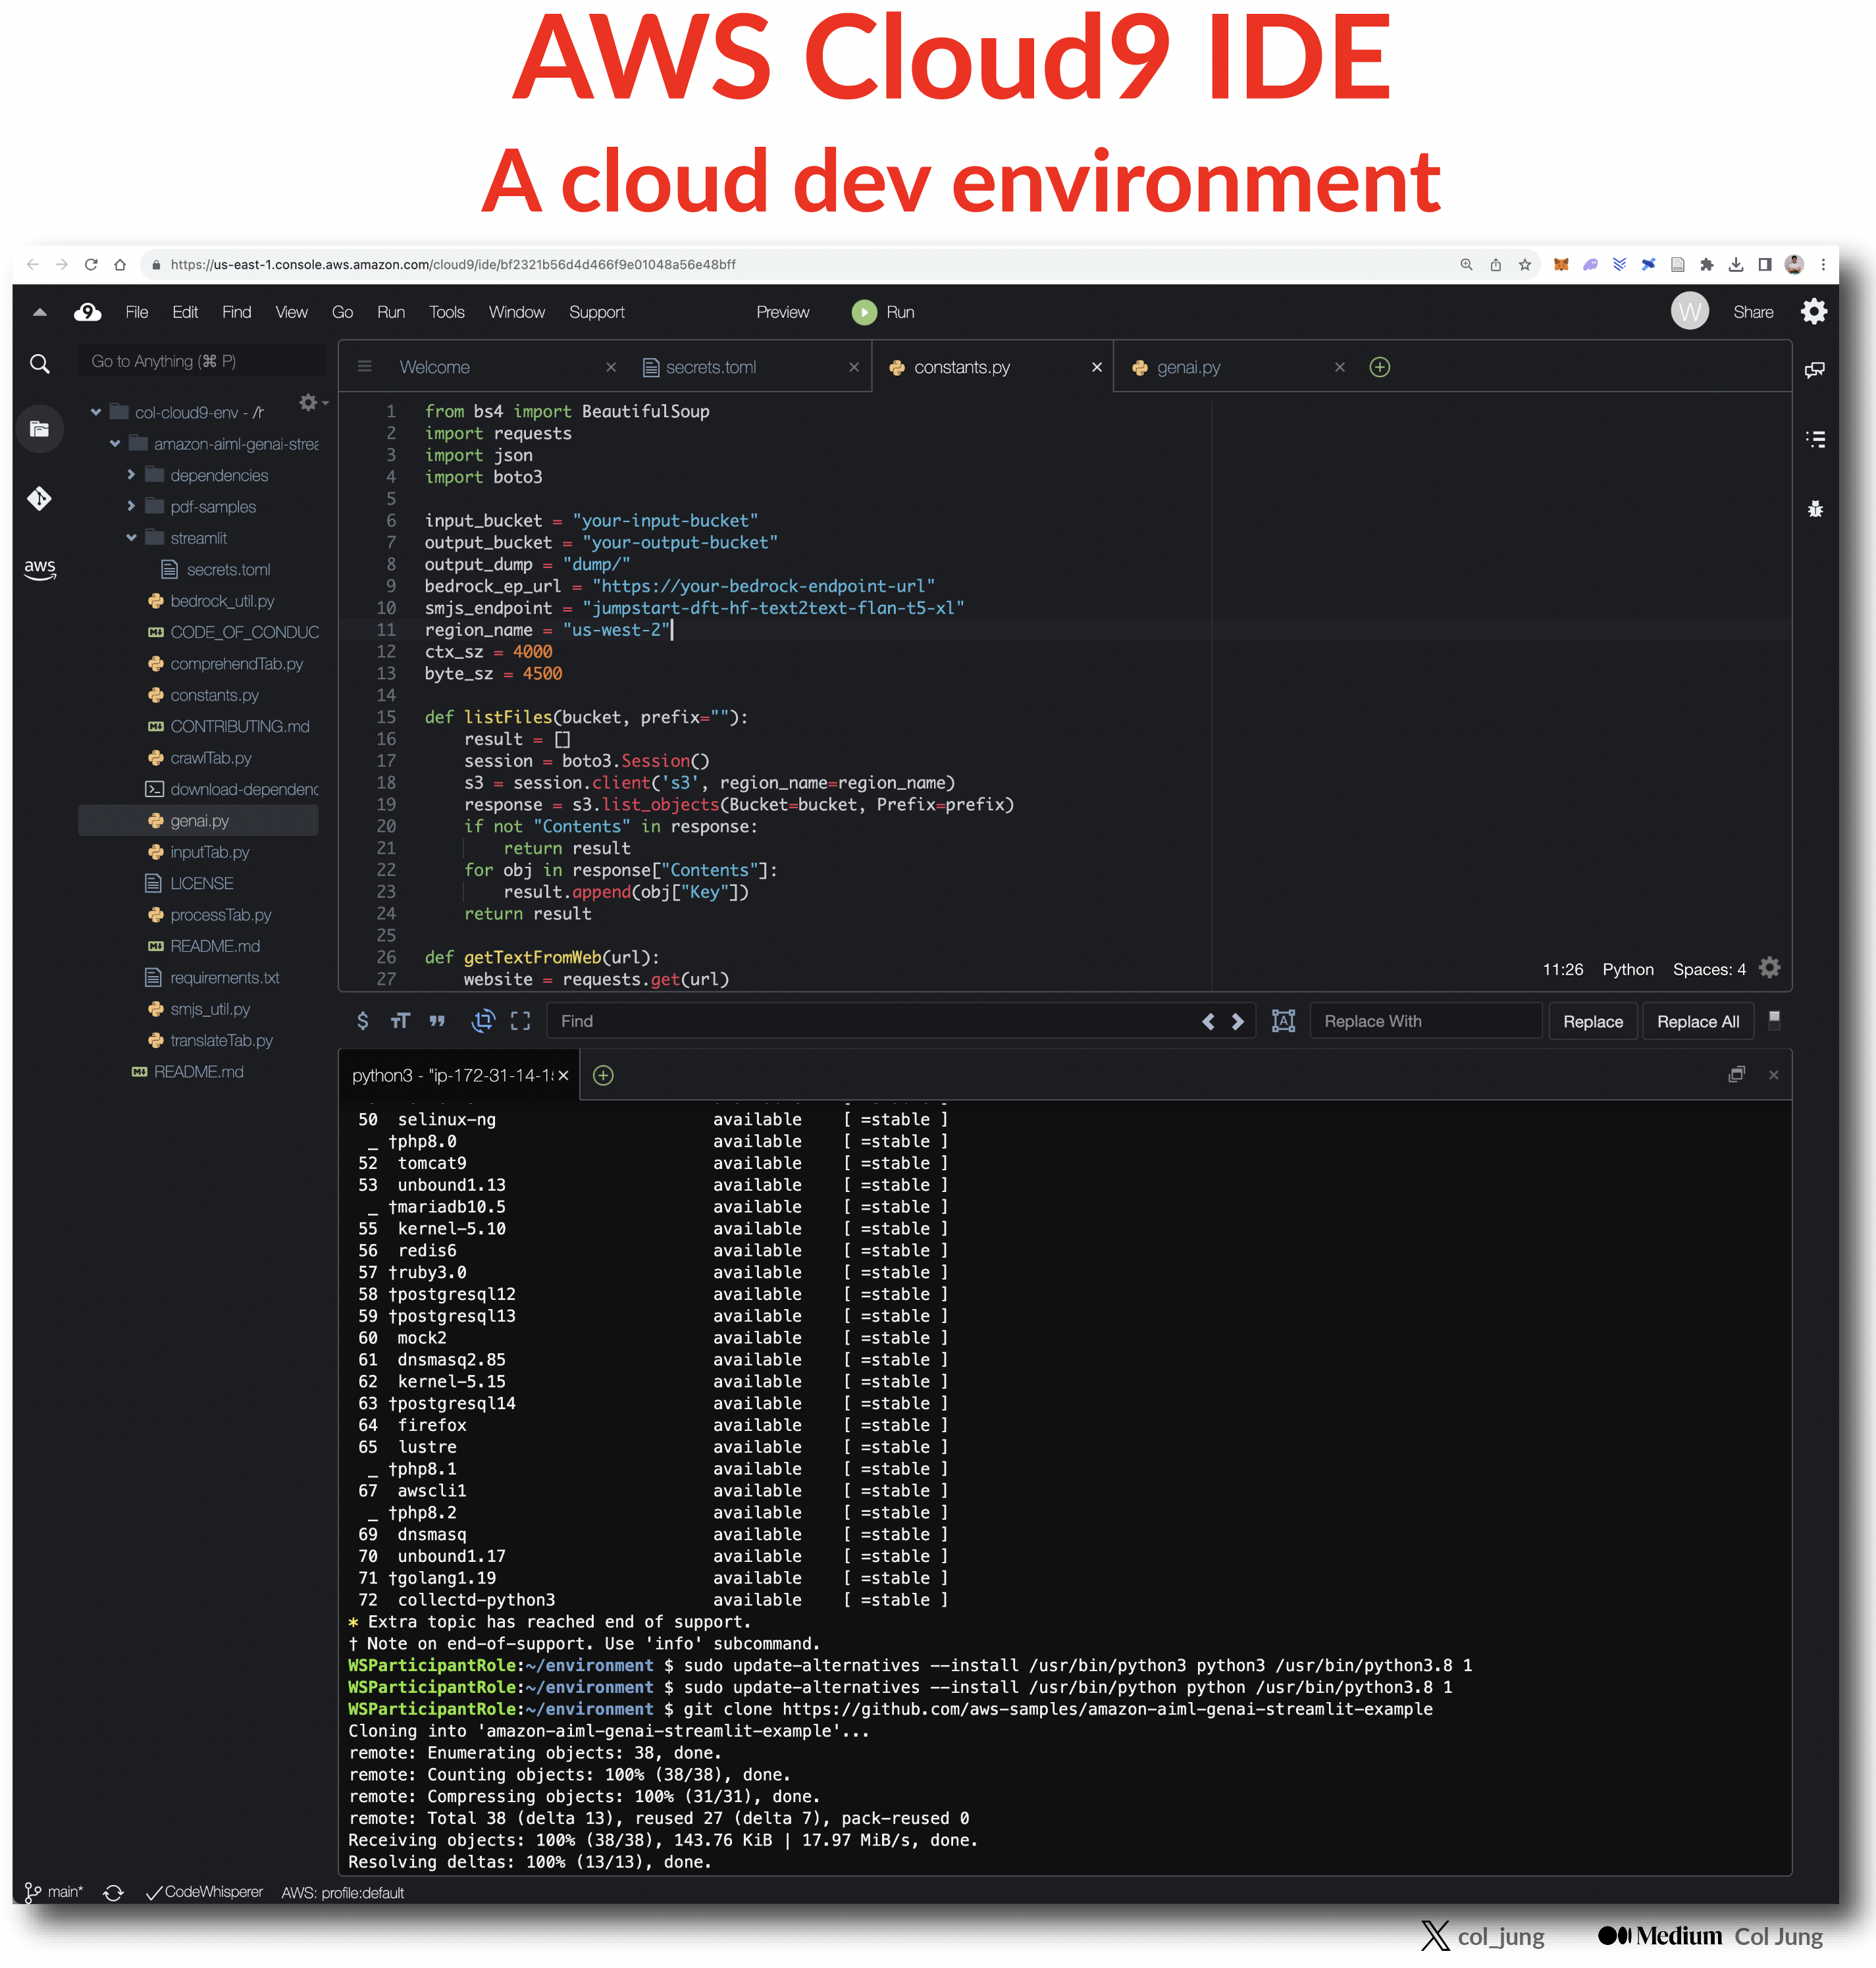This screenshot has height=1968, width=1876.
Task: Open the Outline panel icon
Action: pos(1814,439)
